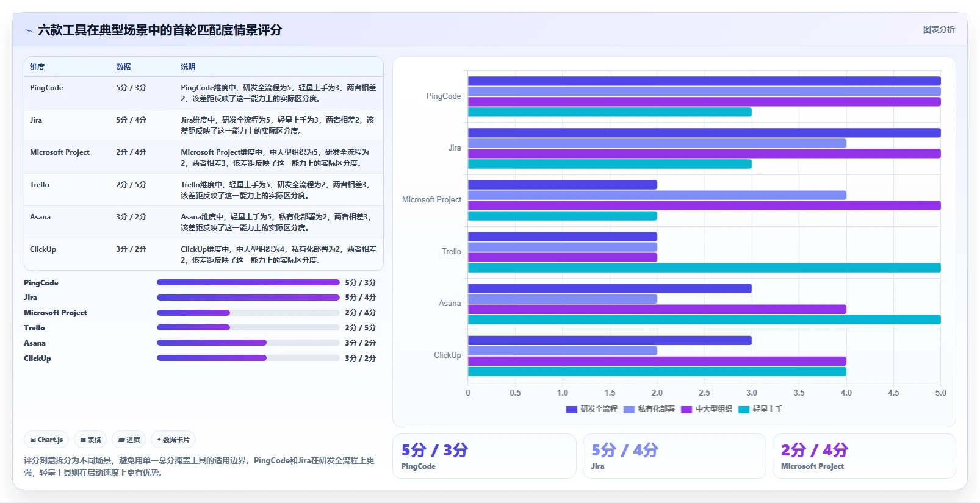The image size is (980, 503).
Task: Click Asana progress bar
Action: pos(248,343)
